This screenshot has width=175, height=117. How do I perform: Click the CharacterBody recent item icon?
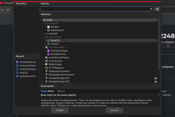point(17,66)
